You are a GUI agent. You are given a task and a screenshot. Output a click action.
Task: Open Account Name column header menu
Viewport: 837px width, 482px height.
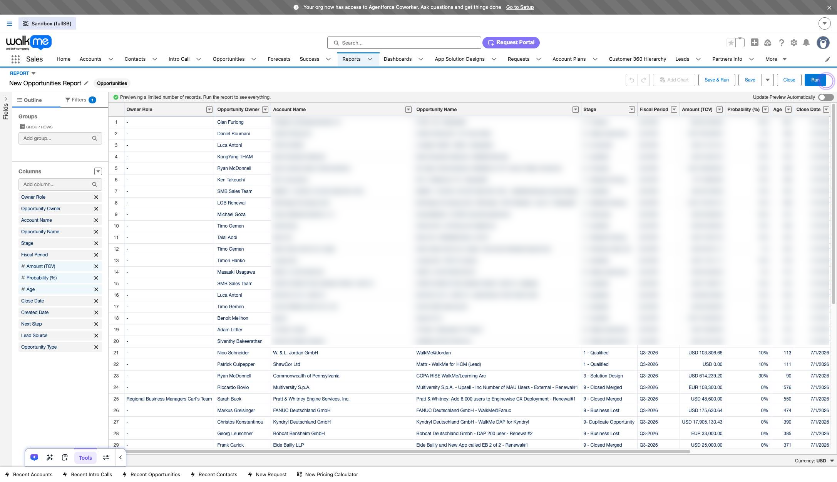(x=408, y=110)
